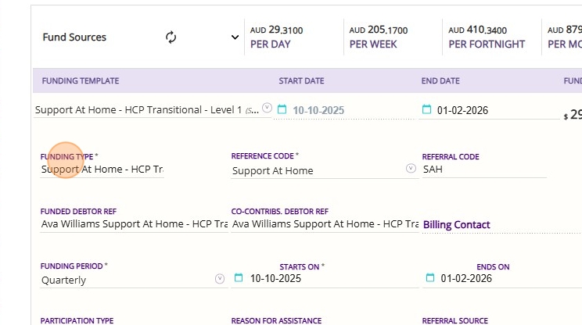This screenshot has width=582, height=325.
Task: Click the Funded Debtor Ref field
Action: pos(134,224)
